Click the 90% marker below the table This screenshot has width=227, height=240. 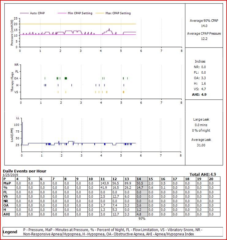tap(142, 219)
